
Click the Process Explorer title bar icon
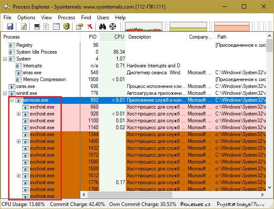[7, 6]
